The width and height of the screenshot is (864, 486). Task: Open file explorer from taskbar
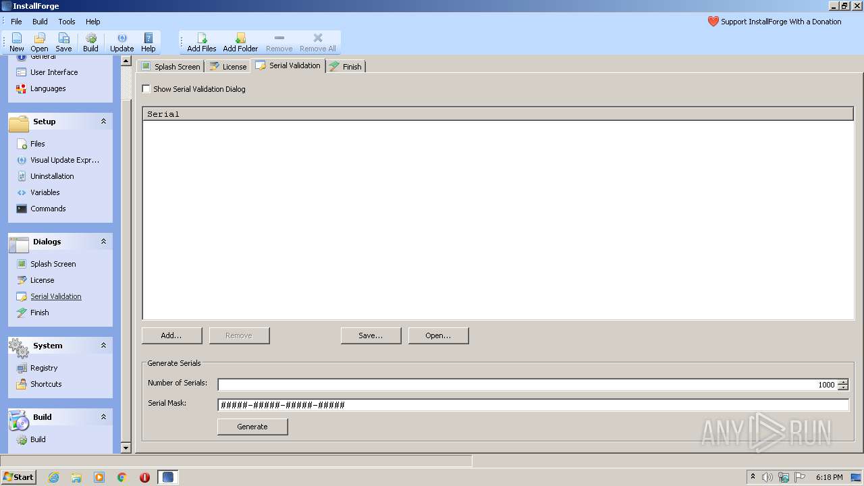[76, 477]
